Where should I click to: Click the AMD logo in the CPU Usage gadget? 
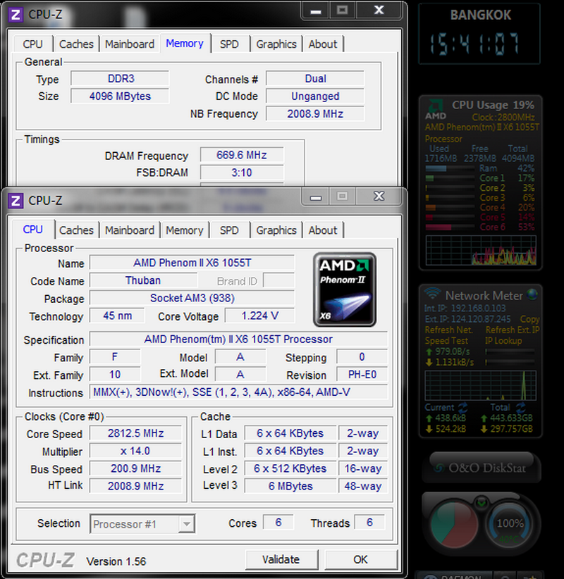(436, 110)
